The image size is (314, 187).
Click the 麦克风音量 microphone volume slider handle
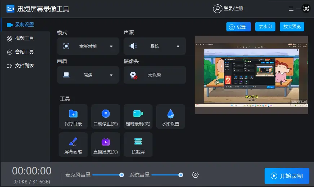pyautogui.click(x=121, y=175)
